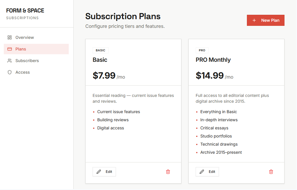Viewport: 297px width, 190px height.
Task: Click the PRO Monthly plan title
Action: point(213,60)
